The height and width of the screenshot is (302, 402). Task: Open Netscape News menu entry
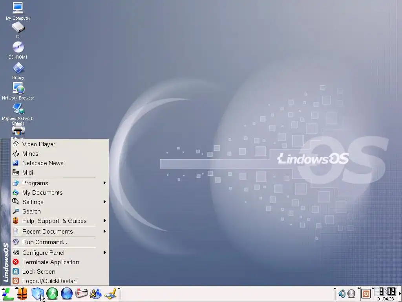pos(60,163)
